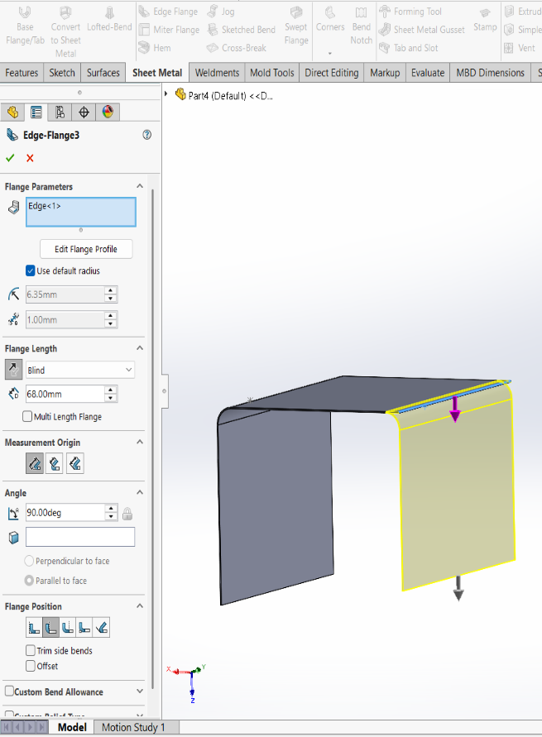542x737 pixels.
Task: Open the ConfigurationManager tab
Action: tap(60, 112)
